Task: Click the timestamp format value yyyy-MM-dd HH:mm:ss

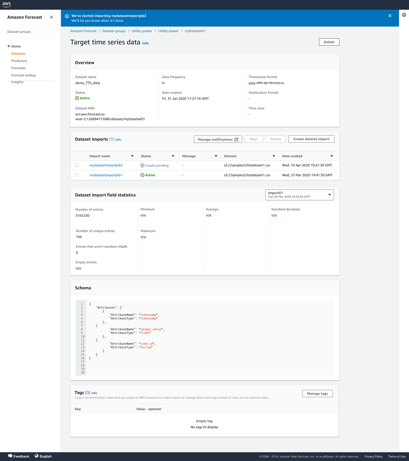Action: click(x=266, y=83)
